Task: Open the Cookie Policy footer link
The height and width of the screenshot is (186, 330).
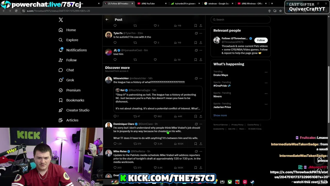Action: [x=253, y=125]
